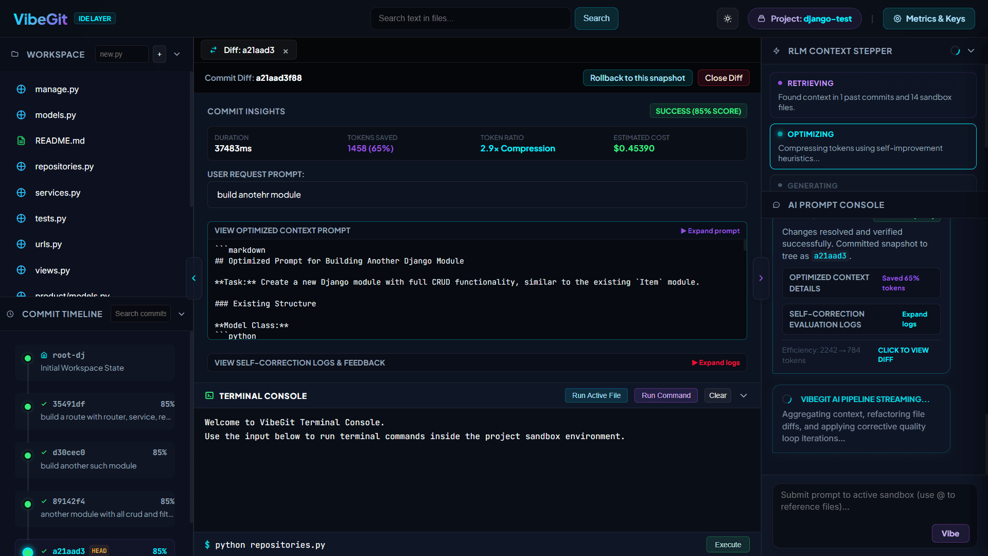Click the Search button

click(596, 19)
